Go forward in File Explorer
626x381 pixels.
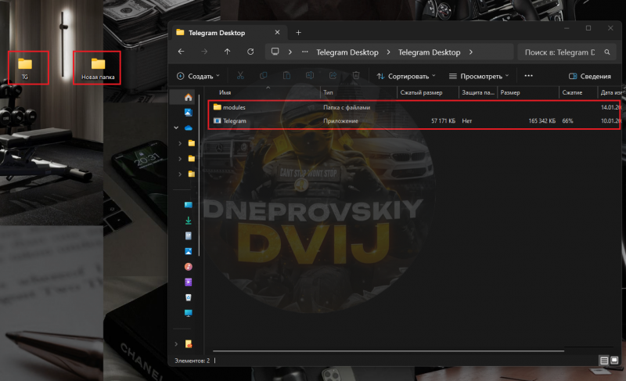point(204,52)
